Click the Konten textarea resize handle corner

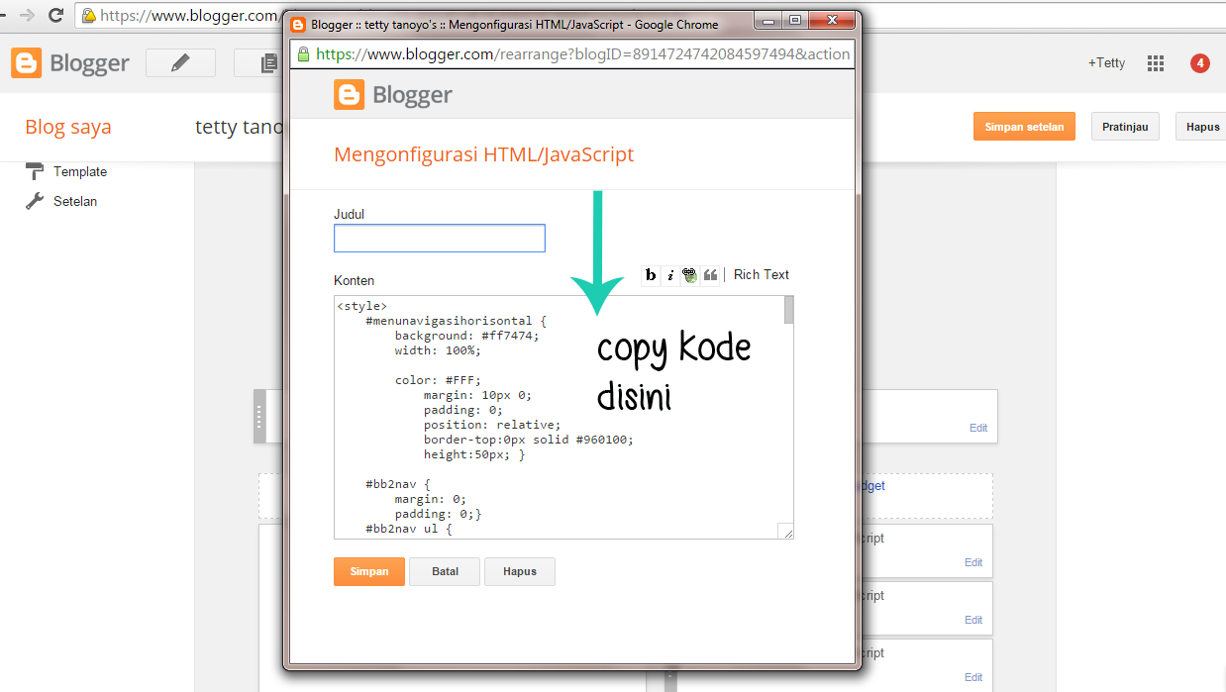786,532
